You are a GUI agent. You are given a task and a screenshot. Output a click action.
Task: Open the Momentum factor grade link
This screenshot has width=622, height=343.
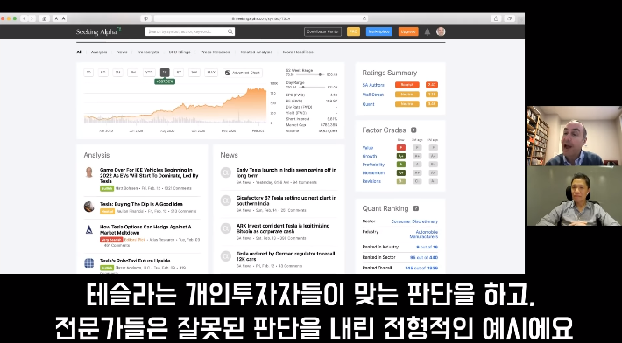(x=373, y=172)
